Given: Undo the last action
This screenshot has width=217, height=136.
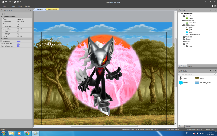Looking at the screenshot, I should tap(6, 2).
